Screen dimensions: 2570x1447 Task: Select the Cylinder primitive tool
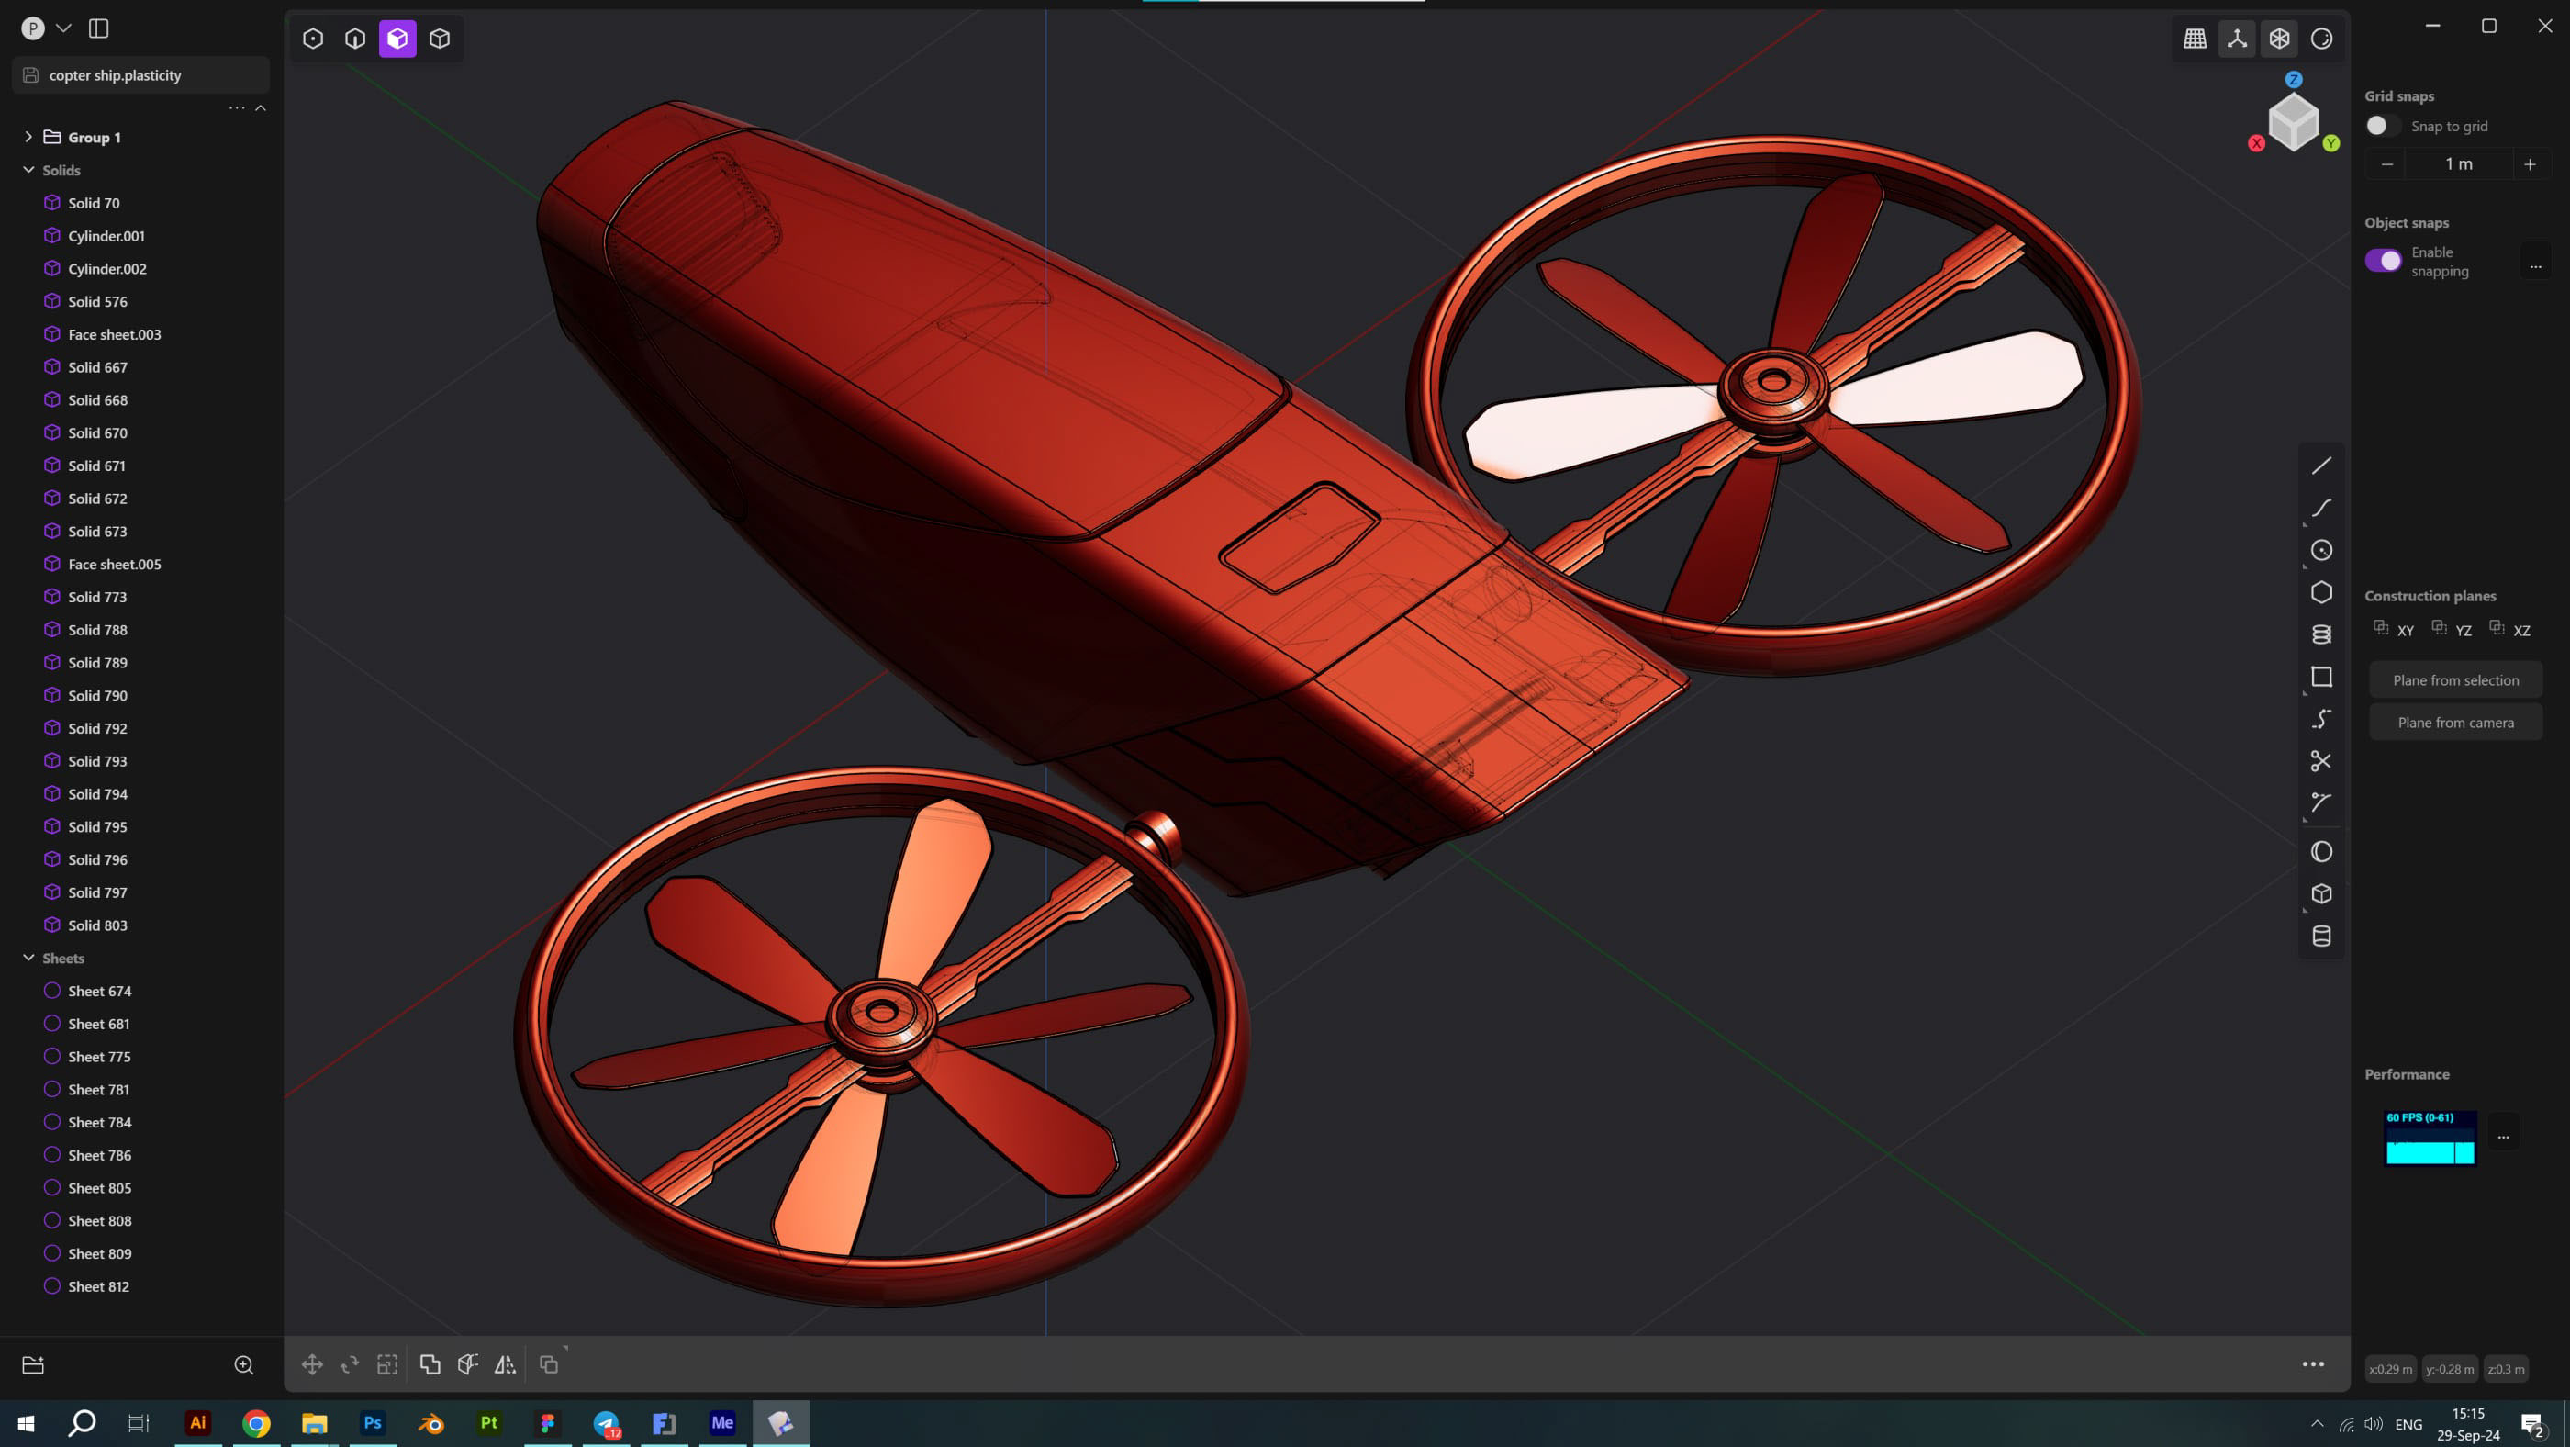coord(2320,937)
